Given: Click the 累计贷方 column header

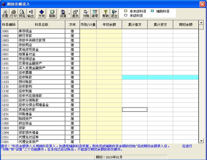Looking at the screenshot, I should point(160,25).
